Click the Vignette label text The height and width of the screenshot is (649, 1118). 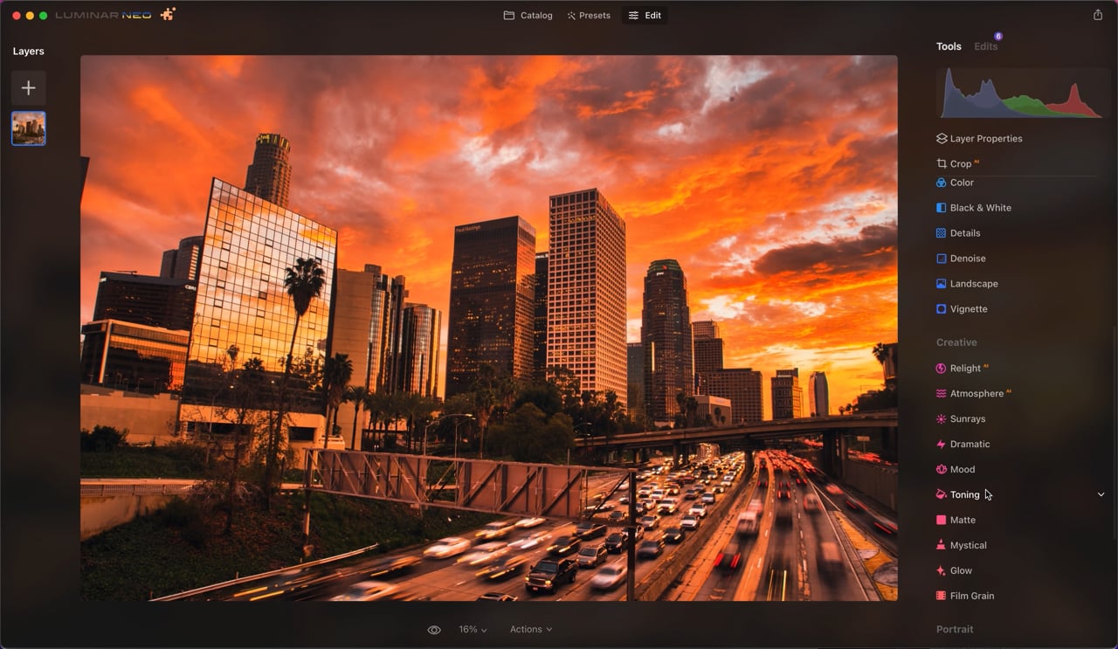tap(969, 309)
